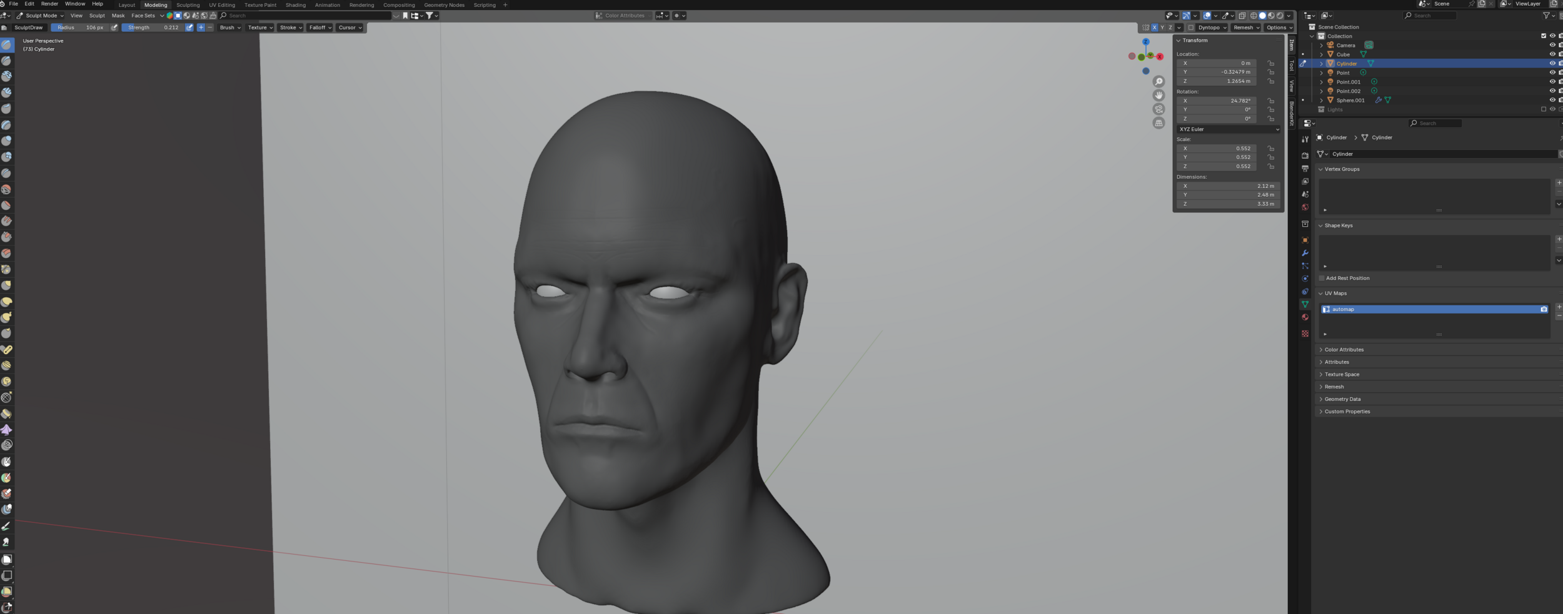Switch perspective/orthographic with the grid gizmo icon
The width and height of the screenshot is (1563, 614).
coord(1158,123)
